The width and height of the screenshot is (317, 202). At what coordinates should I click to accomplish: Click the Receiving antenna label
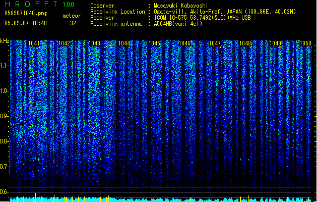[x=116, y=24]
